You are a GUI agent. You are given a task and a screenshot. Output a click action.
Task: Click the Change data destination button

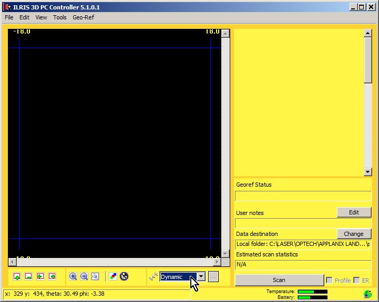pos(354,234)
